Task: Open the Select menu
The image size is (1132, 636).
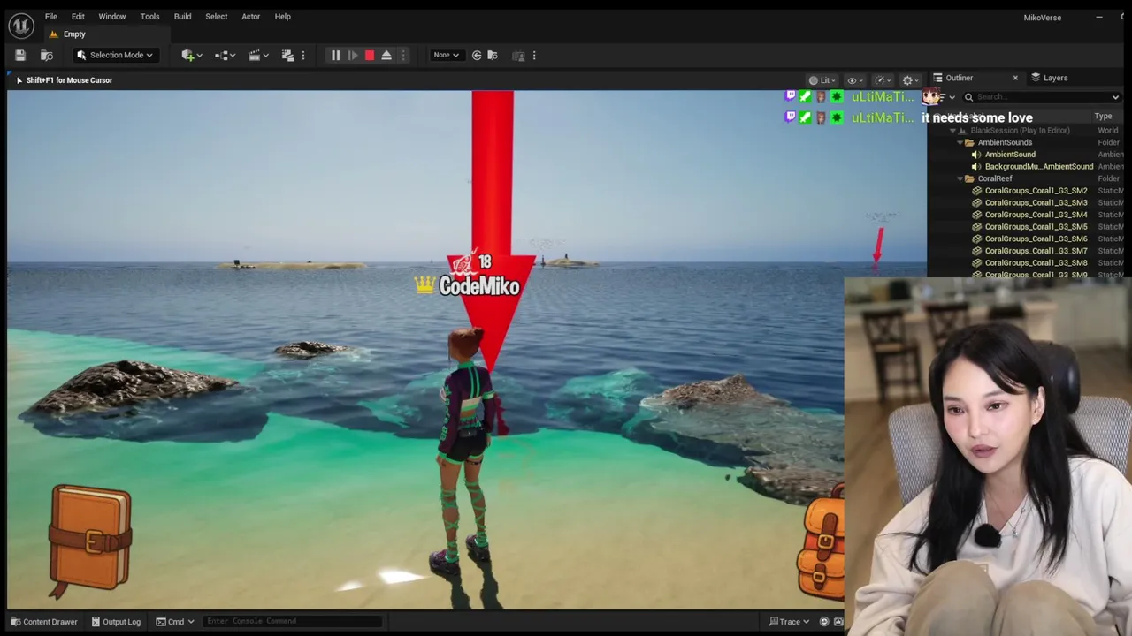Action: (217, 17)
